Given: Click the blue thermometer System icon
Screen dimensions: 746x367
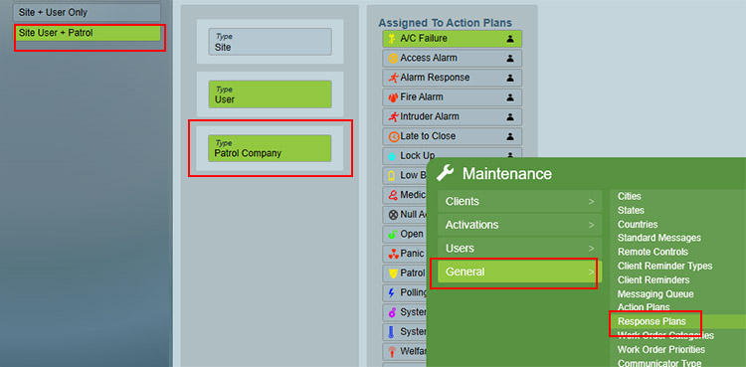Looking at the screenshot, I should coord(392,332).
